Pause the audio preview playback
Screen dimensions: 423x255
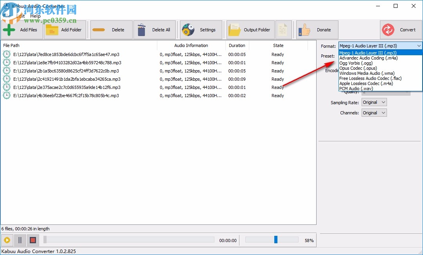click(20, 240)
